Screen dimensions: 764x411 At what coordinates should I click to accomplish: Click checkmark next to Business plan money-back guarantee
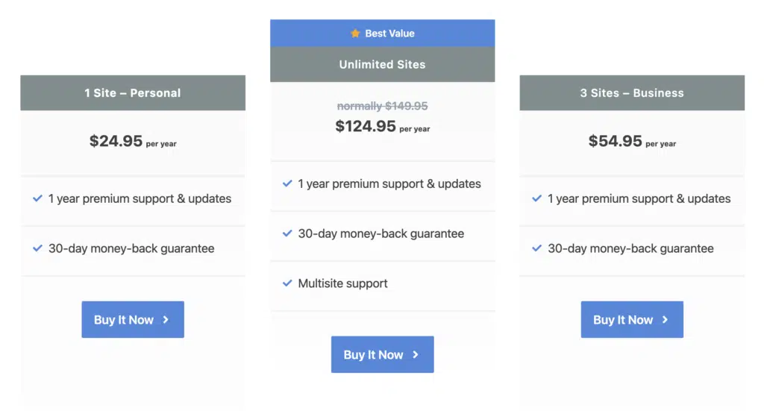coord(536,248)
